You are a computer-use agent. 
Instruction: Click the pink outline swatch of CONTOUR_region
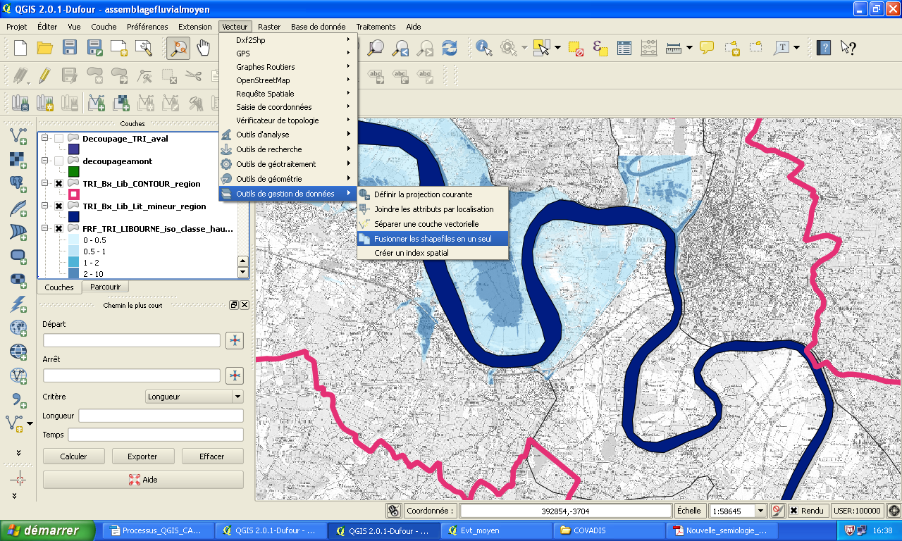(x=74, y=194)
